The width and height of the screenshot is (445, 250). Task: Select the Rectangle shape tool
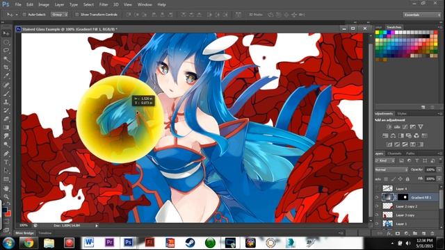(6, 179)
